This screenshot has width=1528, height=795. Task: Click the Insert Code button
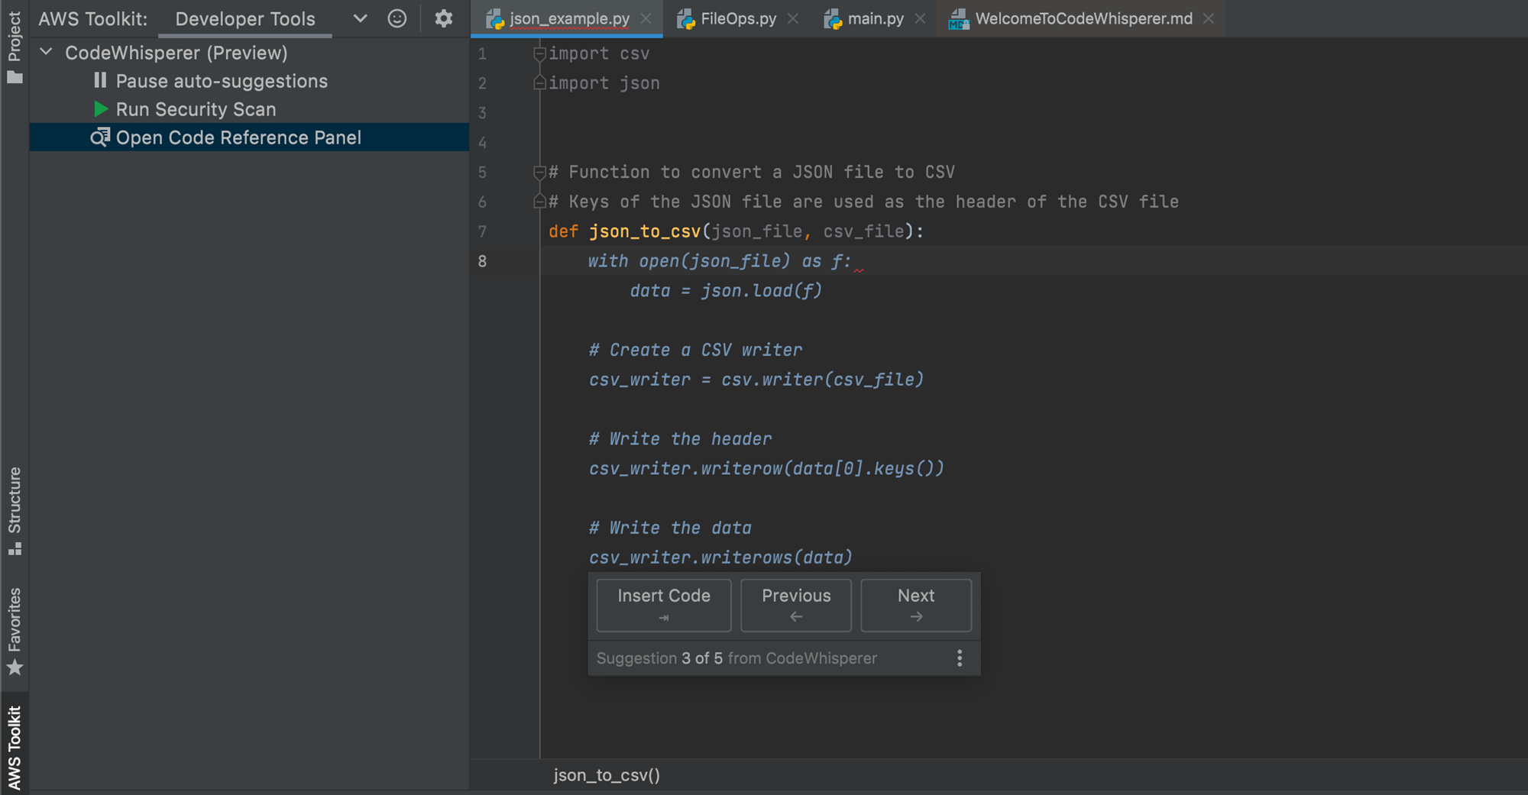click(662, 605)
